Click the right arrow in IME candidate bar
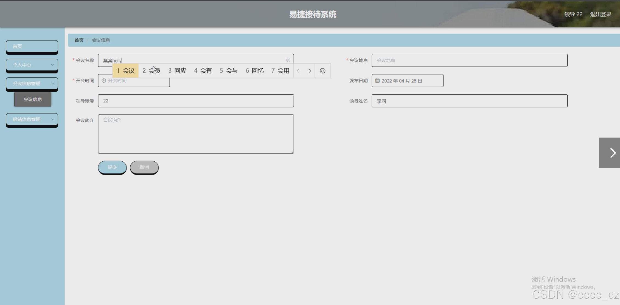 point(310,71)
